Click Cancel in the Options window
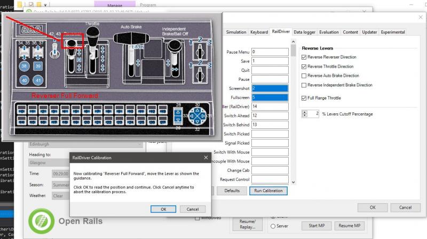The width and height of the screenshot is (427, 239). (405, 208)
